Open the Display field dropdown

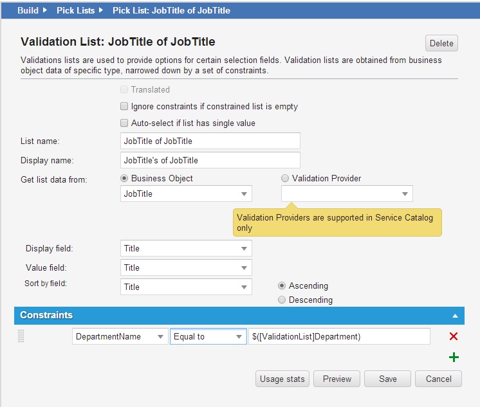(x=186, y=248)
